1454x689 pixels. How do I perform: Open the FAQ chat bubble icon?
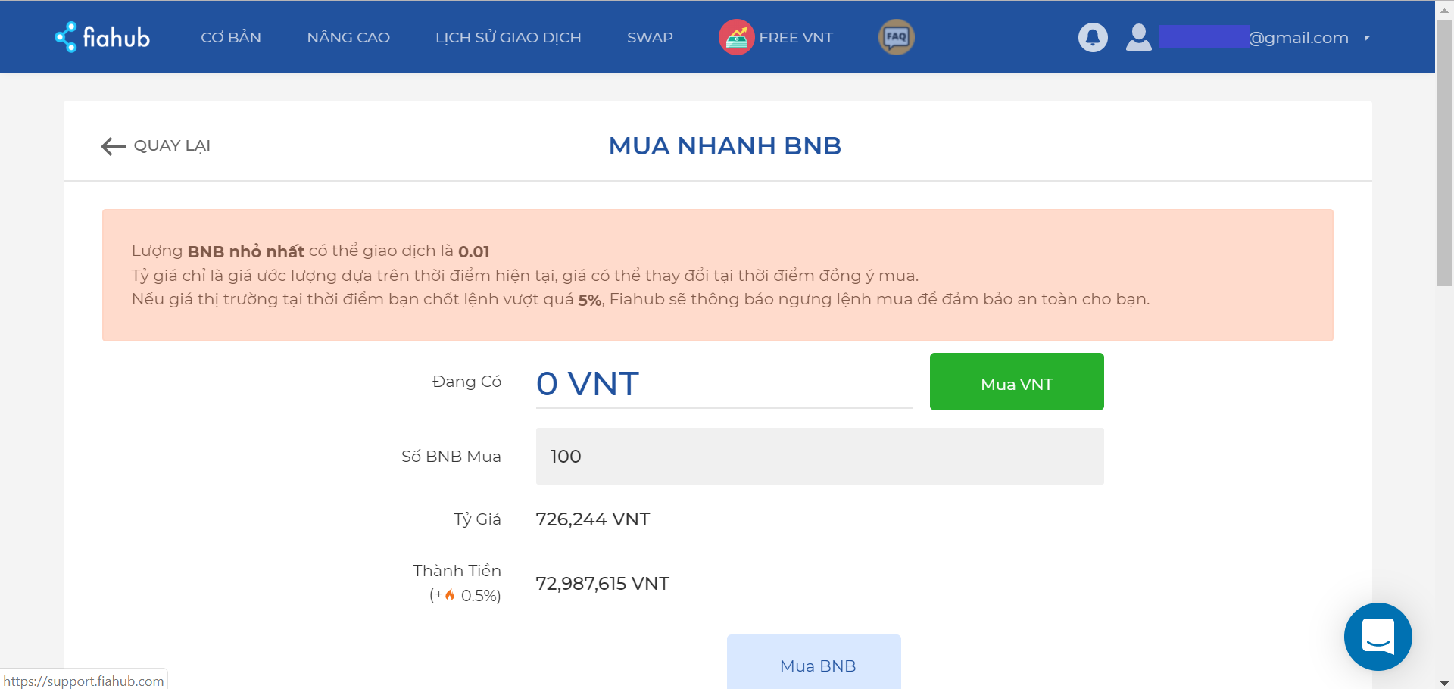pyautogui.click(x=896, y=37)
